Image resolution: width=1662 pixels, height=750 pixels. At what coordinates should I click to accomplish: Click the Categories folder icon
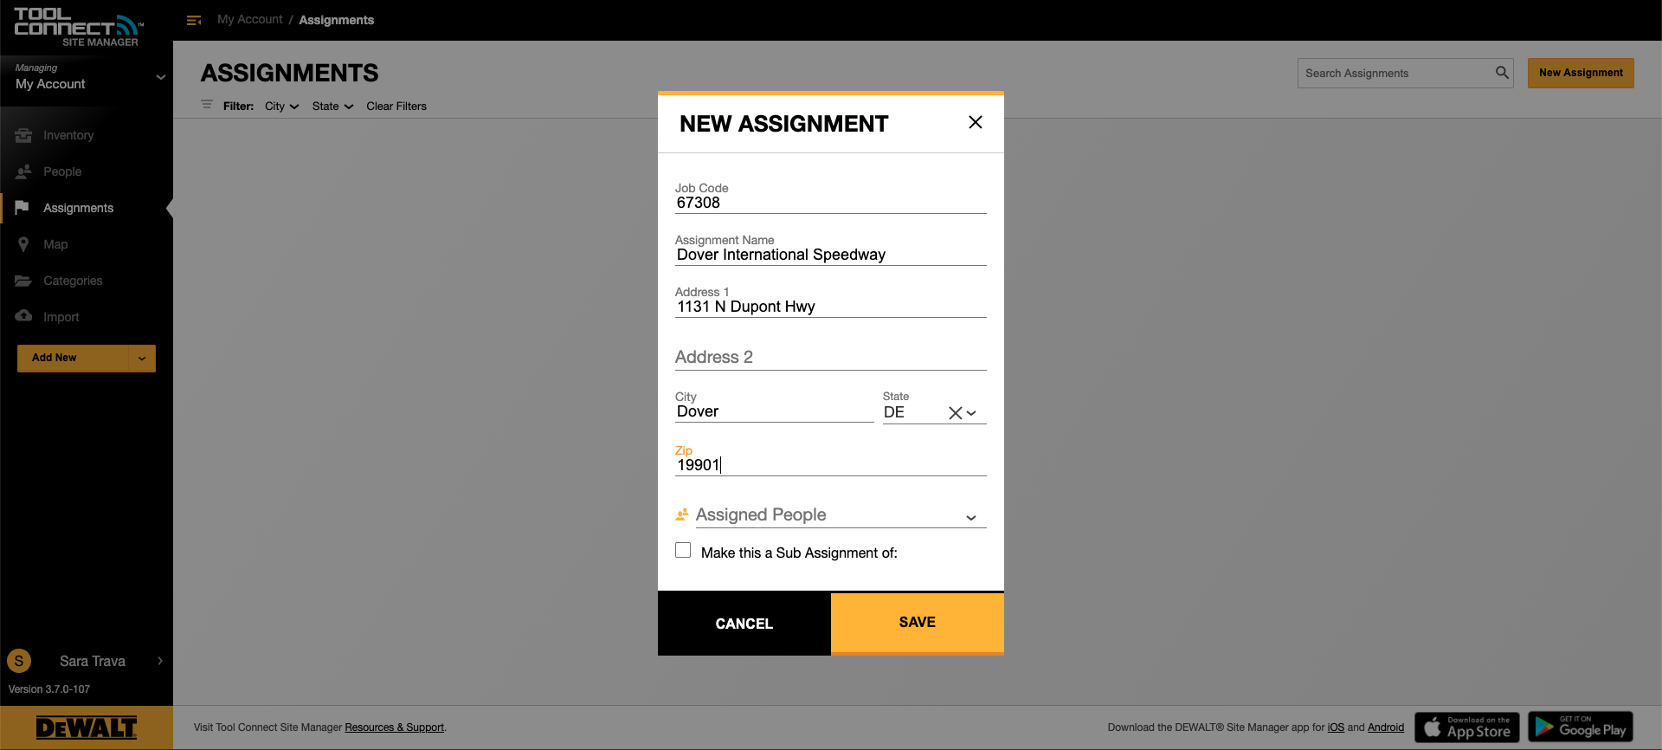point(23,281)
